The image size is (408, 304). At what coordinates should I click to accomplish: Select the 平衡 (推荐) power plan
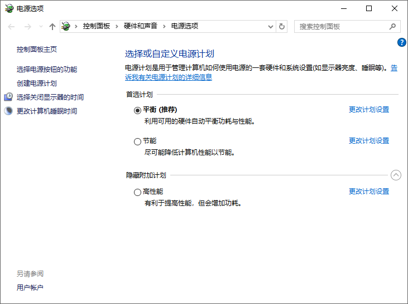(138, 110)
